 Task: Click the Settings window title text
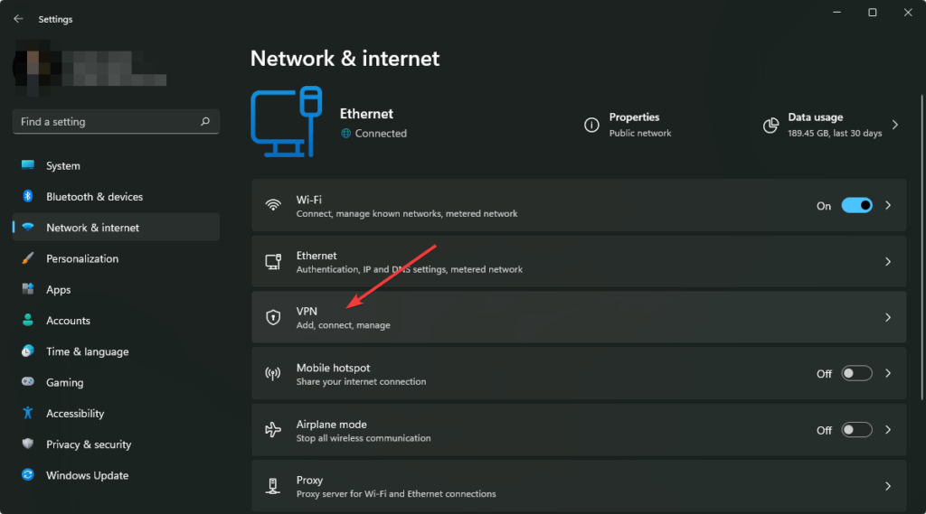click(55, 19)
